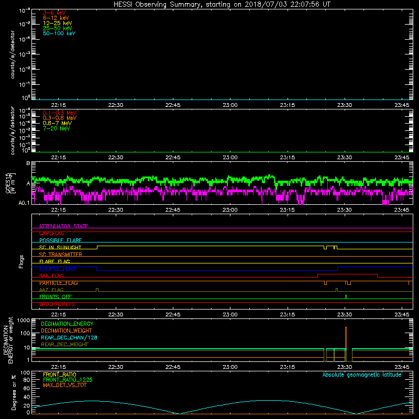
Task: Click the lowered blue ECLIPSE_FLAG segment
Action: pyautogui.click(x=217, y=270)
